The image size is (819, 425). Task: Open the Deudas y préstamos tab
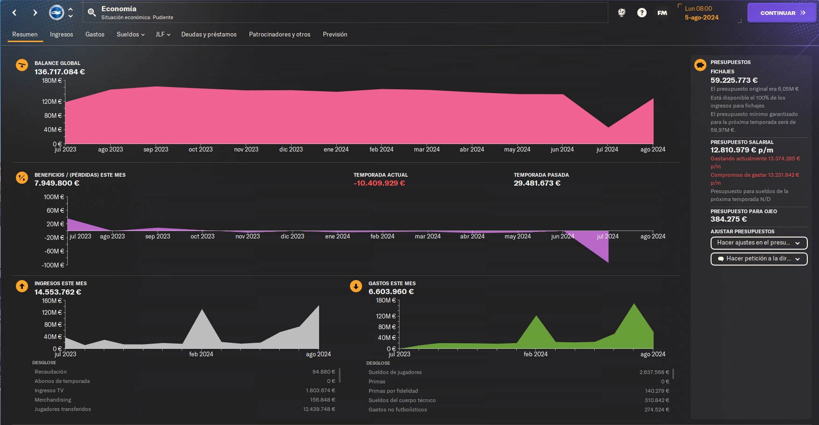209,35
